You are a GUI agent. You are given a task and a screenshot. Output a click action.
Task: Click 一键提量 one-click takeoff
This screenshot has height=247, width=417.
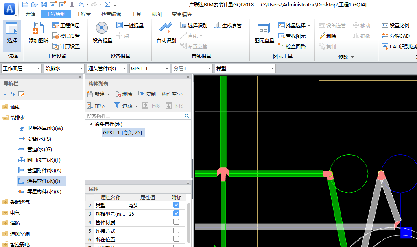[130, 25]
